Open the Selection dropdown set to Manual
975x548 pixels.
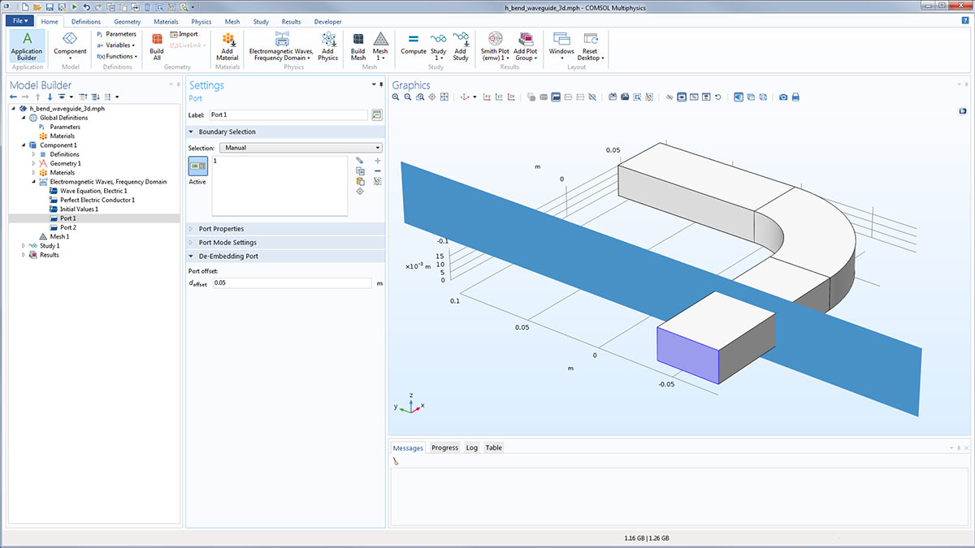point(301,148)
